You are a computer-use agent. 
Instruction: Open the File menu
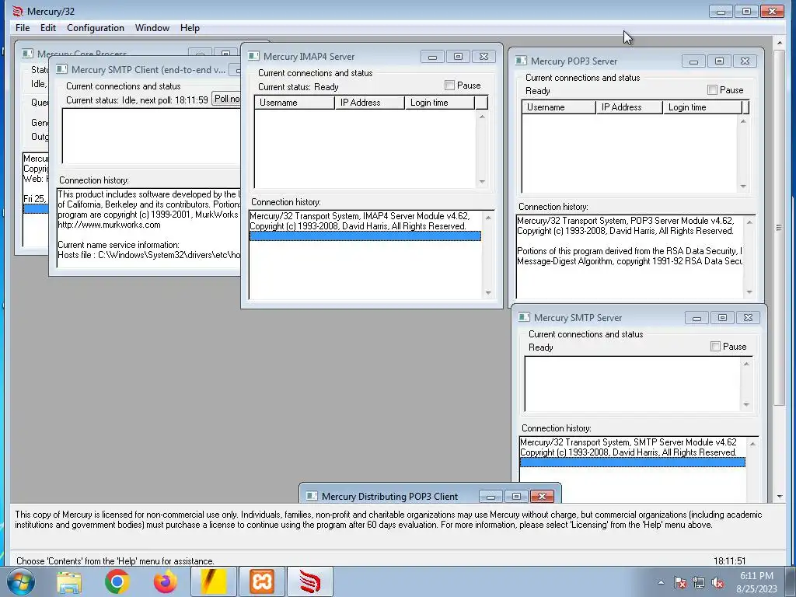[23, 28]
